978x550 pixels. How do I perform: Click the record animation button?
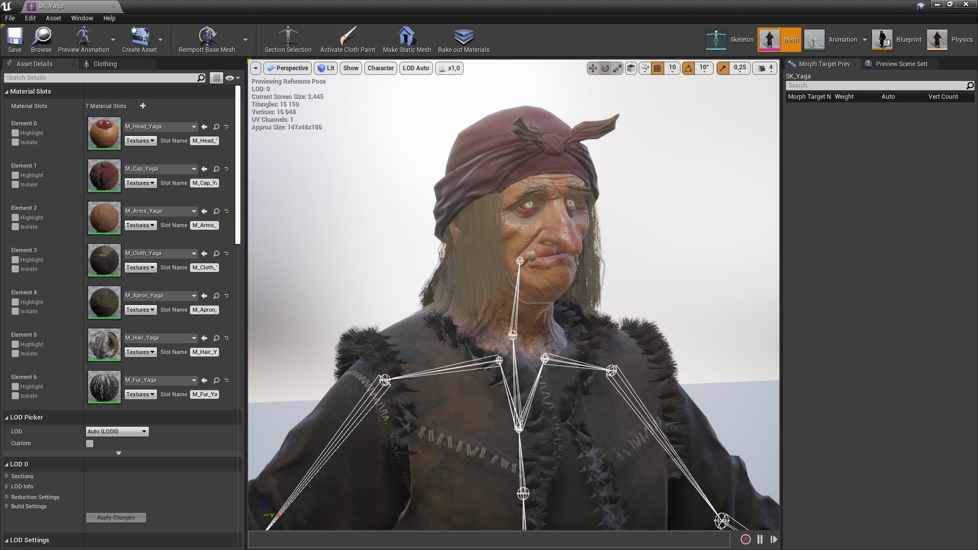(745, 539)
